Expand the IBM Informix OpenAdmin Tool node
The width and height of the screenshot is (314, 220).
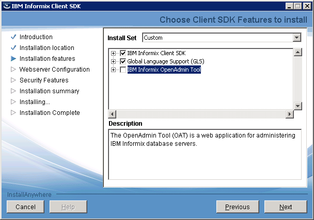click(113, 70)
